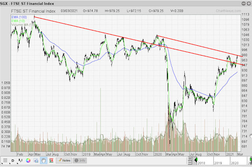The width and height of the screenshot is (252, 167).
Task: Click the 1113 price axis label
Action: [x=245, y=15]
